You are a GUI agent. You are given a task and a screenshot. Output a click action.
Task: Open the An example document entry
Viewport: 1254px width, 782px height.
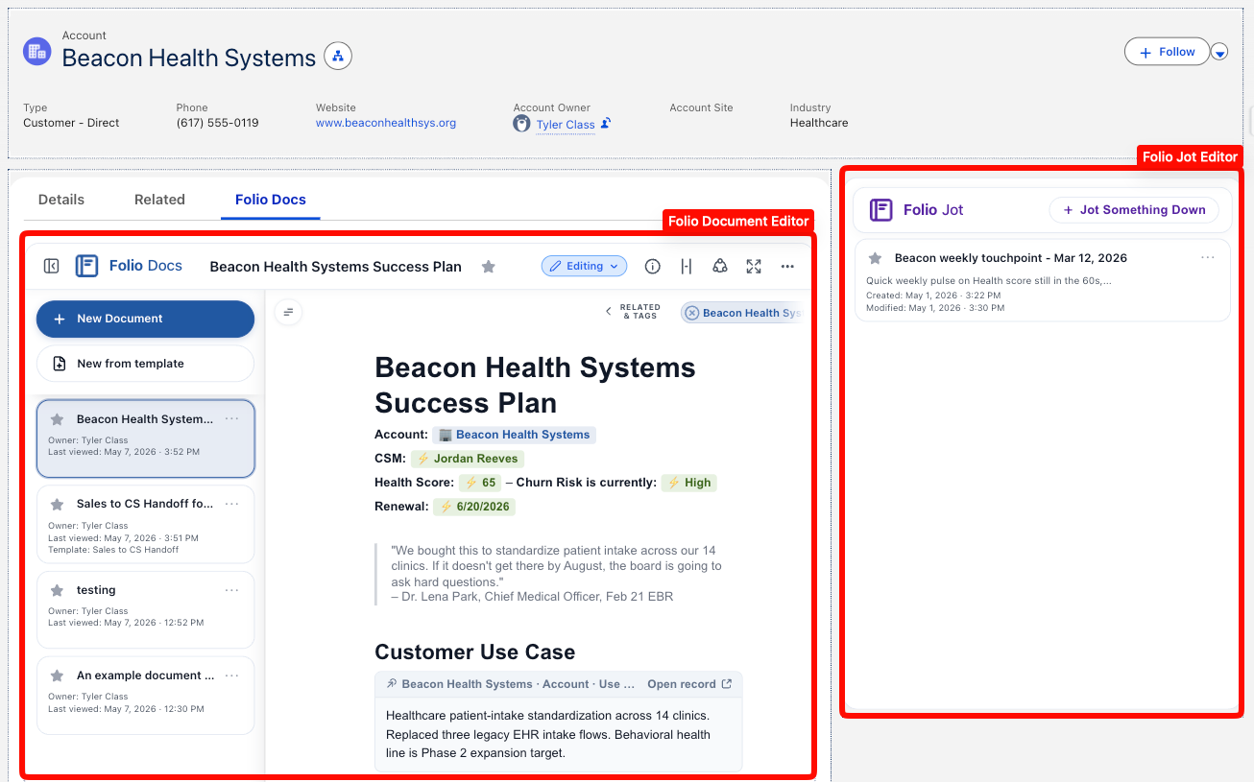145,695
